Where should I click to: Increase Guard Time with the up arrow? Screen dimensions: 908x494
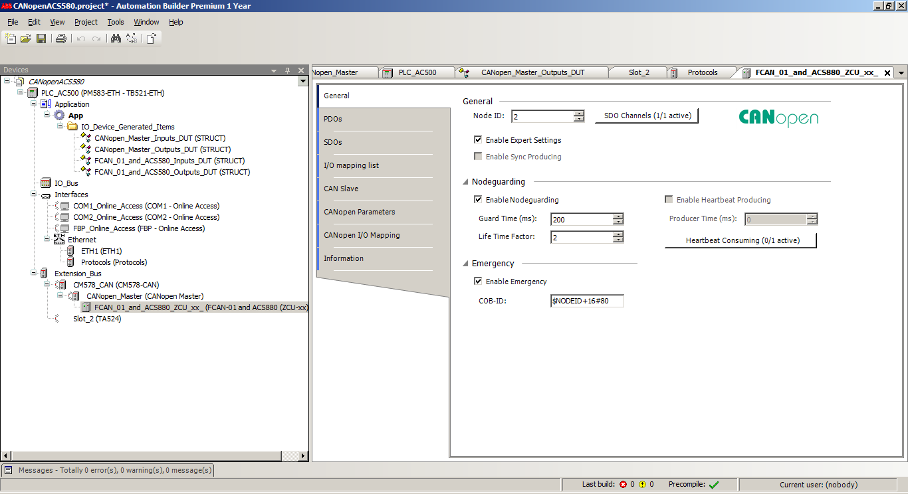pyautogui.click(x=618, y=216)
